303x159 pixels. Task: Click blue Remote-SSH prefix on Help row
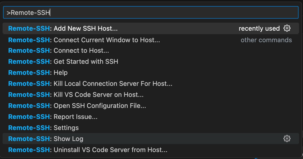click(29, 73)
